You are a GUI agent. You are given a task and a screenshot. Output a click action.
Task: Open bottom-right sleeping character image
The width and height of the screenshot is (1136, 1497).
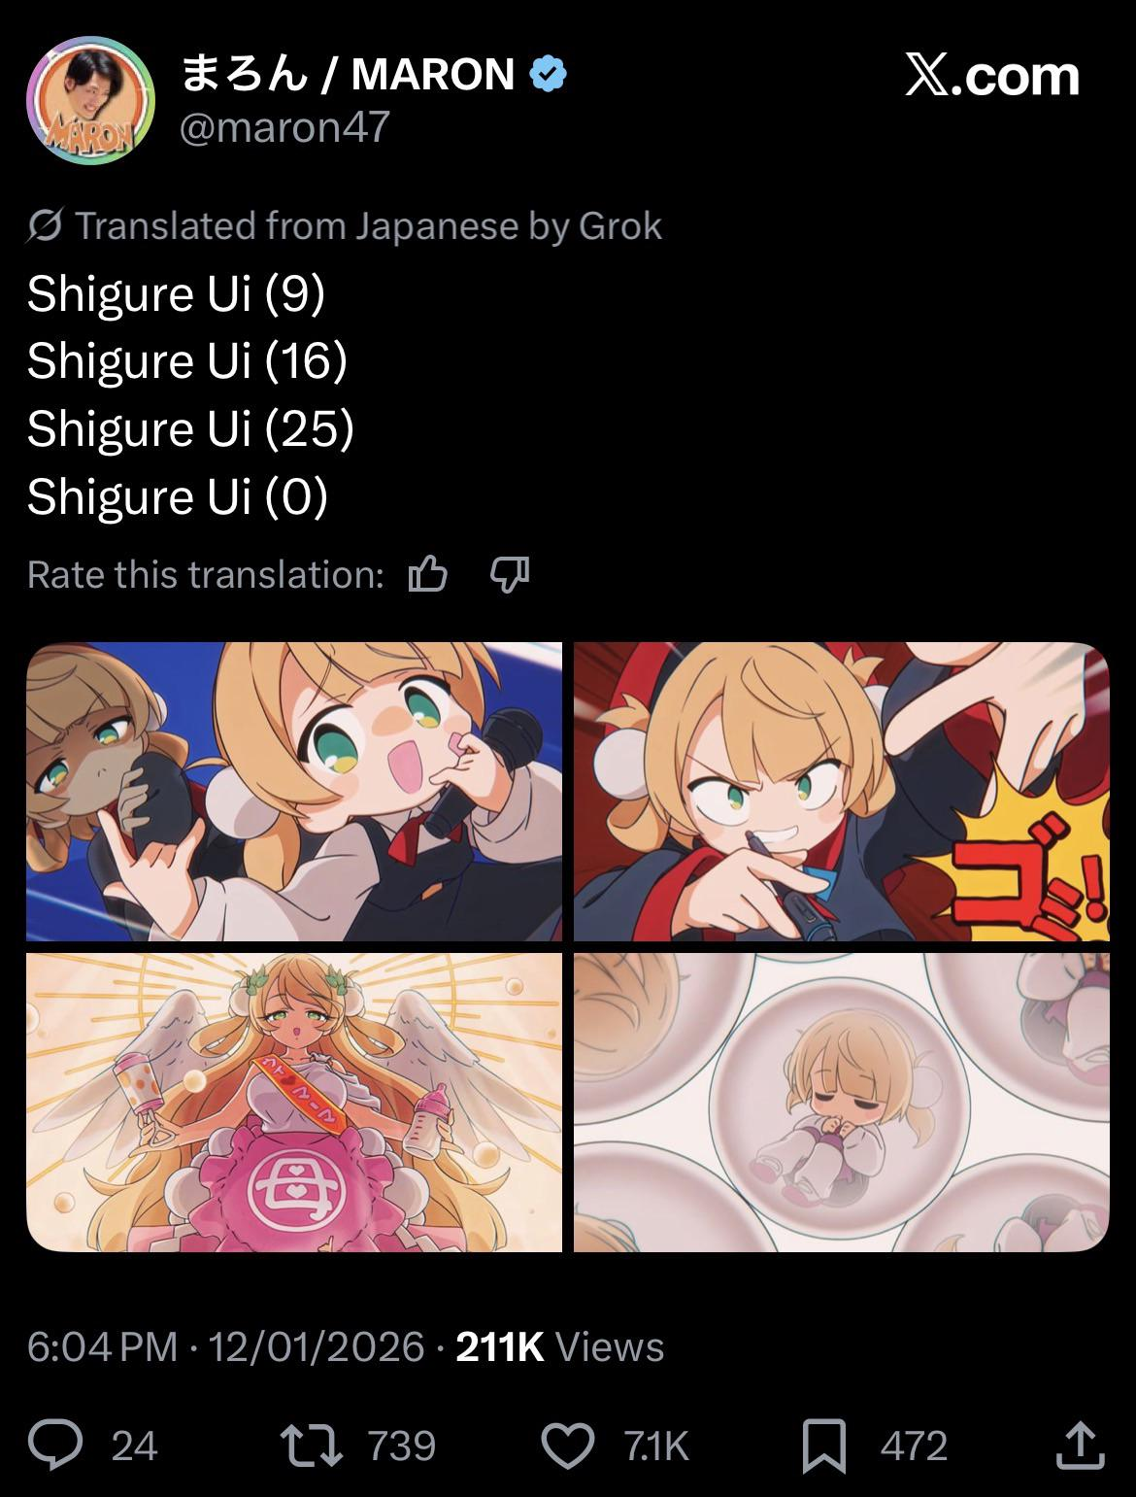(x=841, y=1103)
